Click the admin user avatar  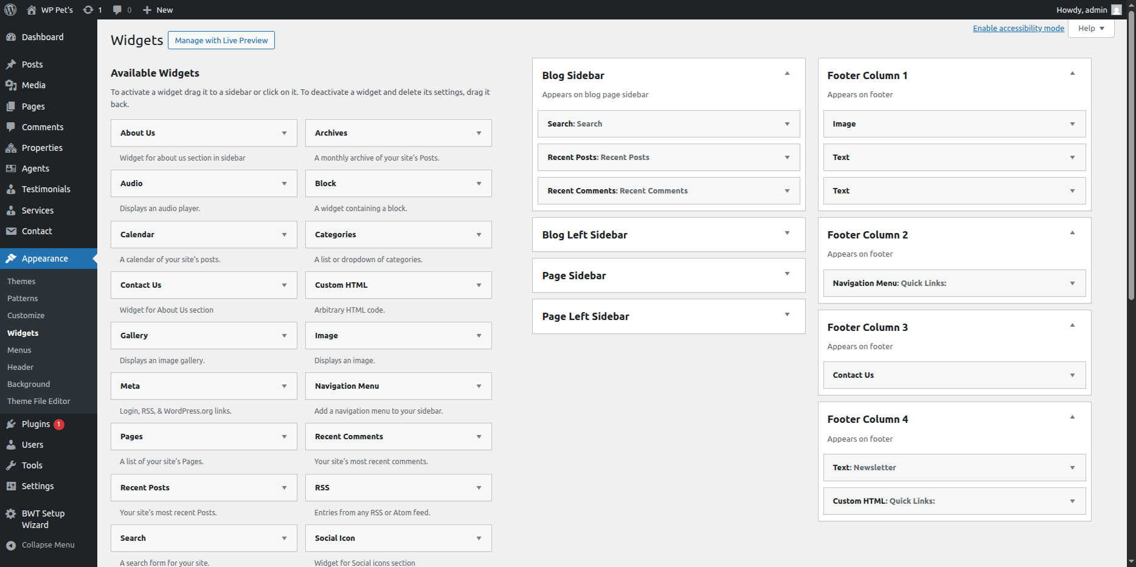(1116, 10)
